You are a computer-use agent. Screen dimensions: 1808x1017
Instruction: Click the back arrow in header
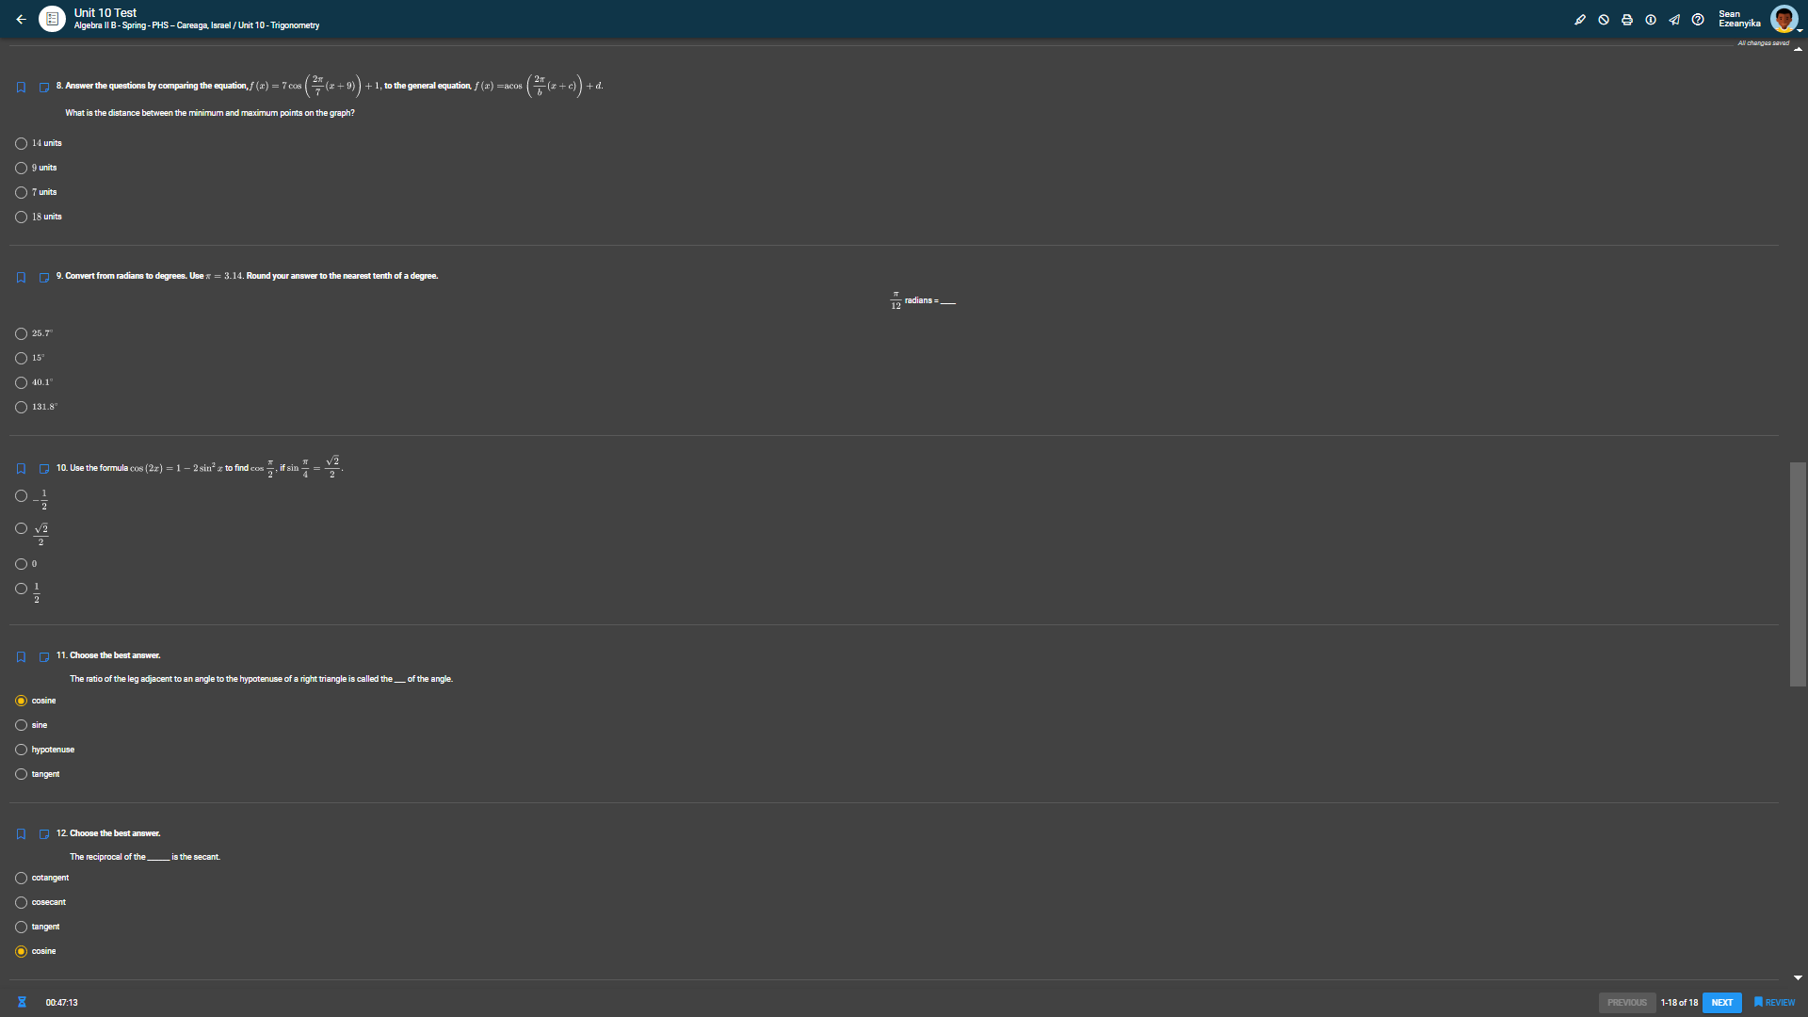[21, 19]
